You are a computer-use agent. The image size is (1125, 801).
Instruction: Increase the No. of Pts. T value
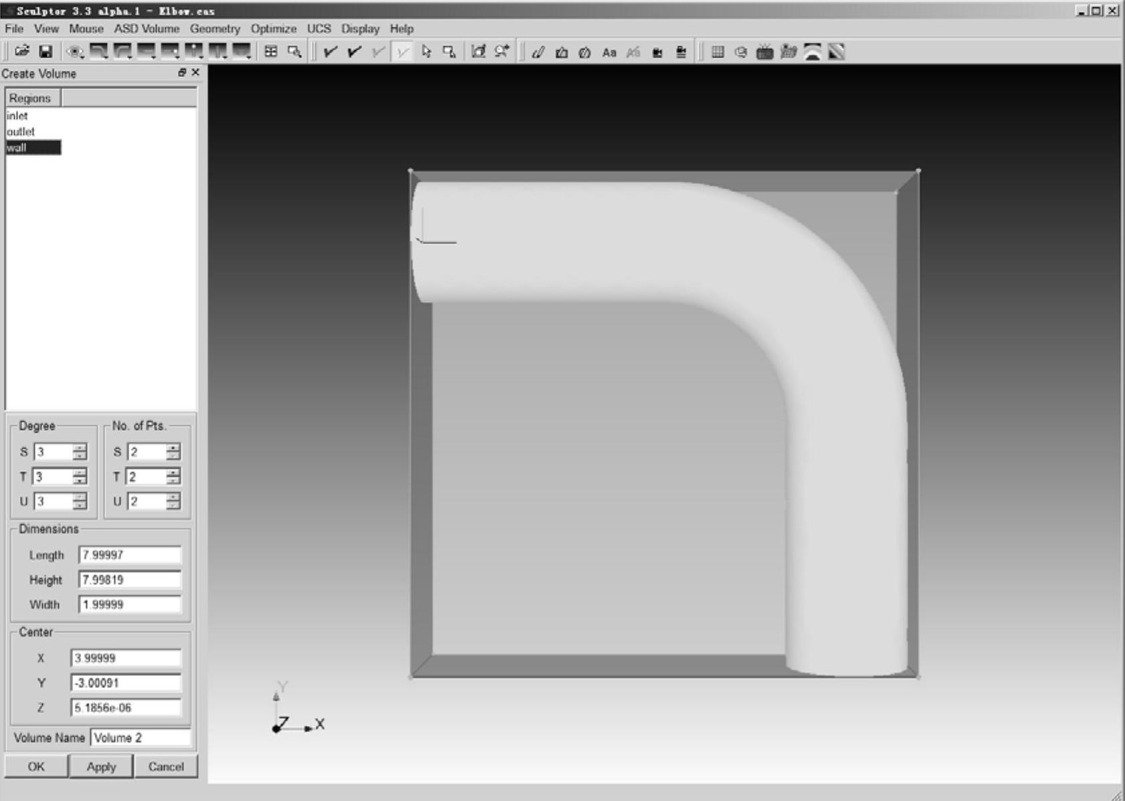pos(173,473)
